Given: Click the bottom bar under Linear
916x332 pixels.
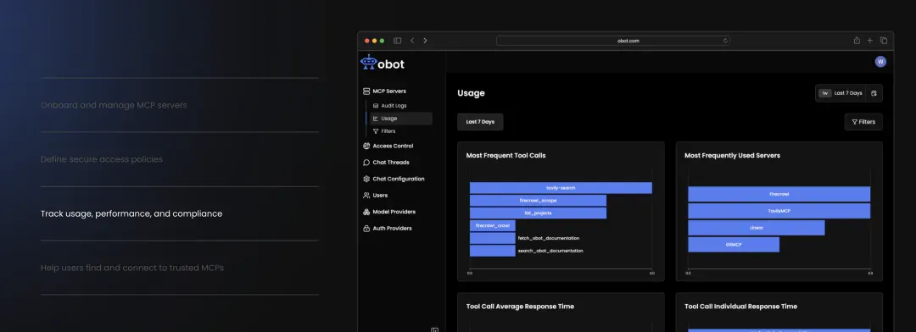Looking at the screenshot, I should [734, 245].
